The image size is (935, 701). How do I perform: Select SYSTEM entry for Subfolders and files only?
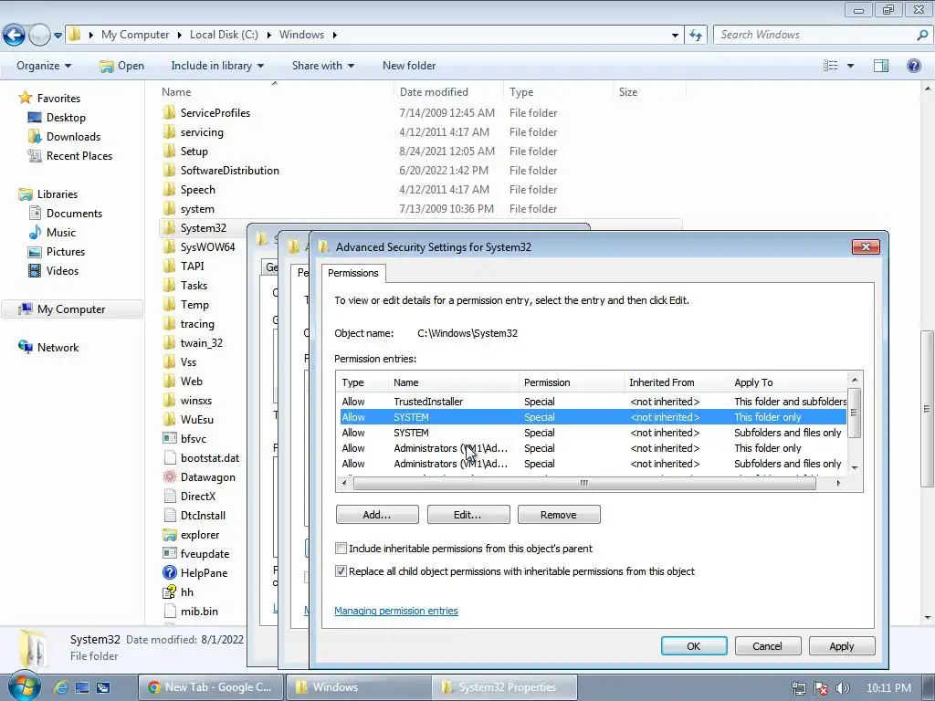click(593, 433)
